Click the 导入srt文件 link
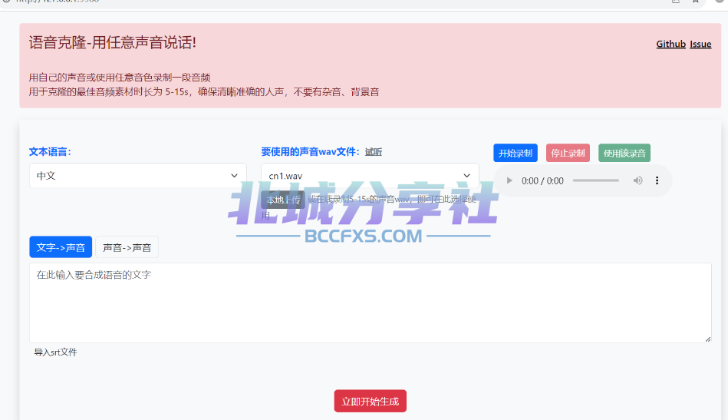This screenshot has width=728, height=420. click(56, 352)
